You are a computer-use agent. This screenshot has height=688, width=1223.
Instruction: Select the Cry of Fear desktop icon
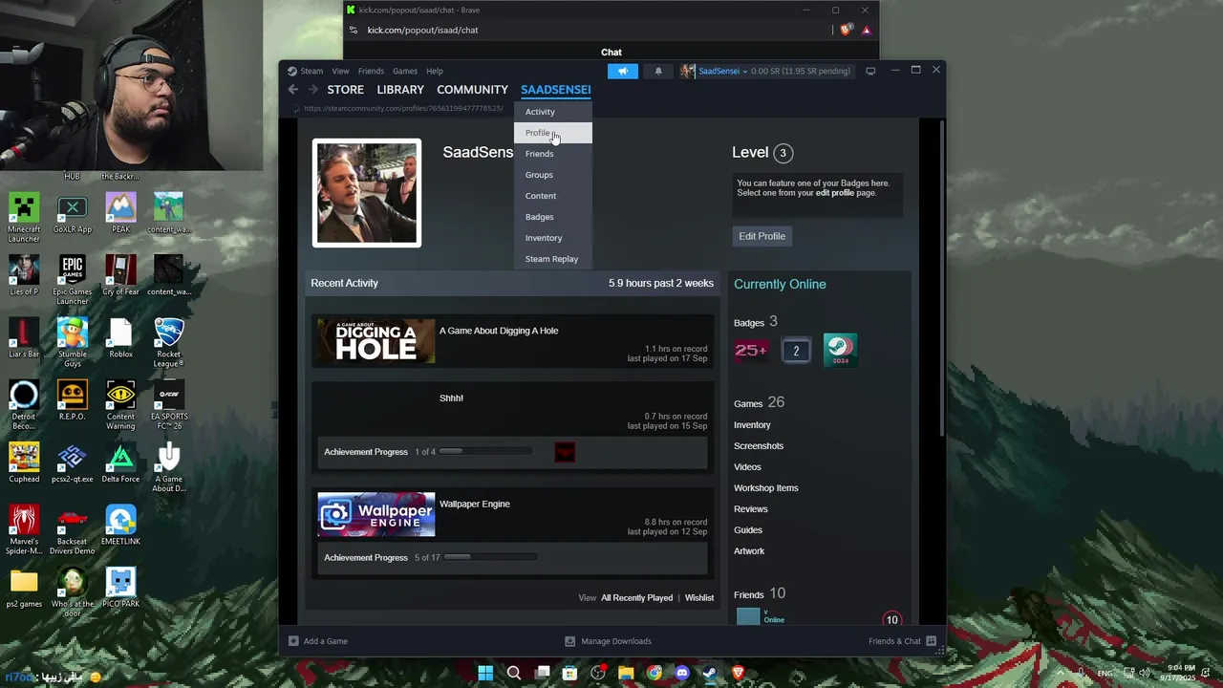coord(120,275)
